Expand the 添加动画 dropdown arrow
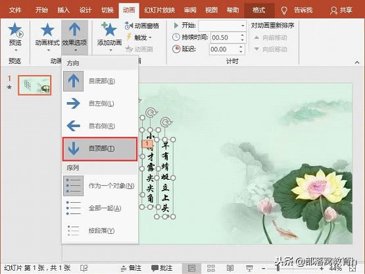365x274 pixels. (x=110, y=50)
